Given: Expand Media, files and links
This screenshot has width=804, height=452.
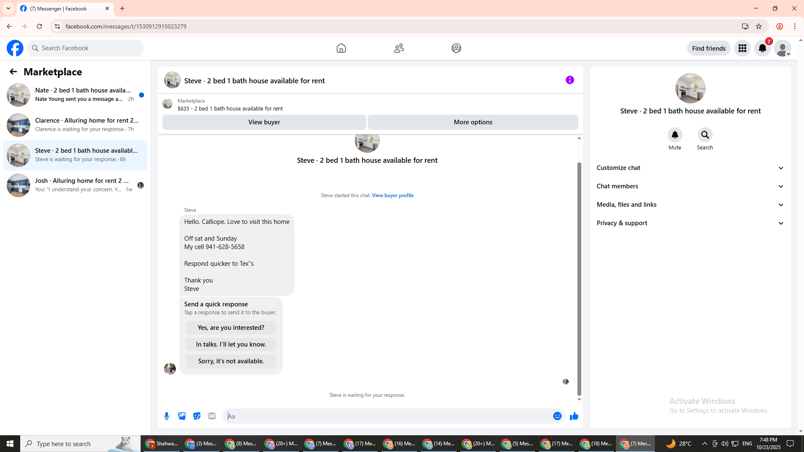Looking at the screenshot, I should pyautogui.click(x=690, y=205).
